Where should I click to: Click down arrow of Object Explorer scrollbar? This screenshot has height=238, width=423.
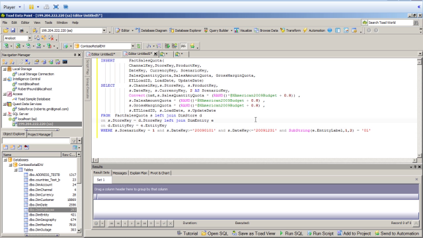click(x=79, y=231)
